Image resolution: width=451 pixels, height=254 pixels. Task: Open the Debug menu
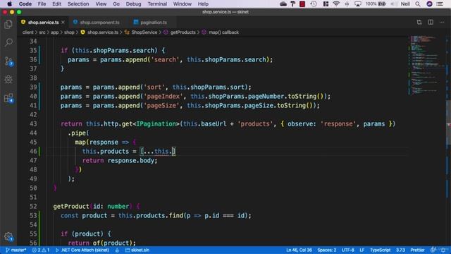133,4
